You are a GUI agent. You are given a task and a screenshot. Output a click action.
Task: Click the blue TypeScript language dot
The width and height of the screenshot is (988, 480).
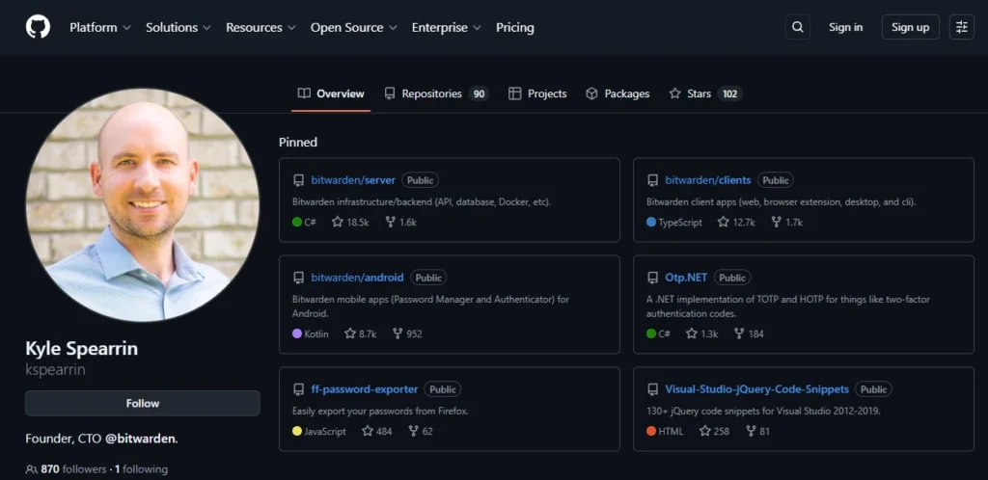[x=651, y=222]
